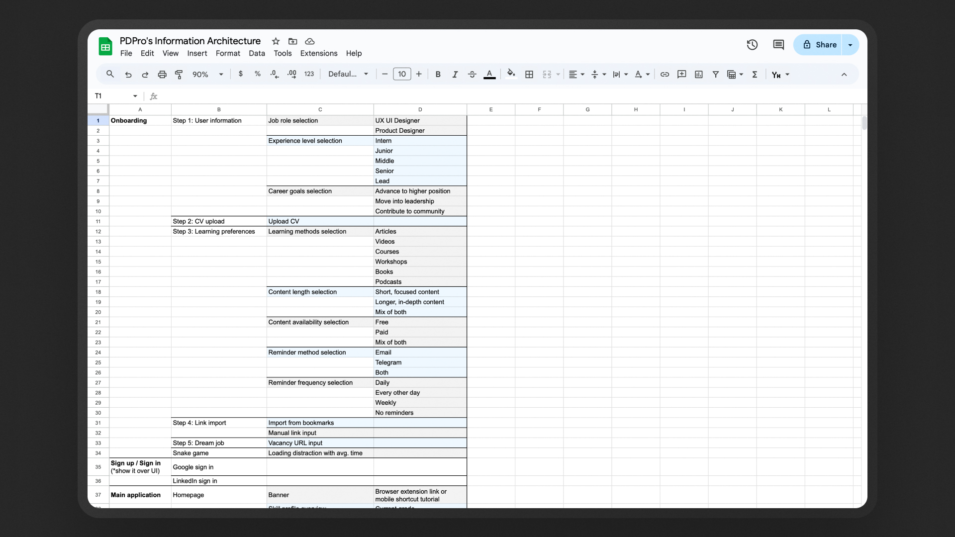Click the Borders icon

point(529,75)
